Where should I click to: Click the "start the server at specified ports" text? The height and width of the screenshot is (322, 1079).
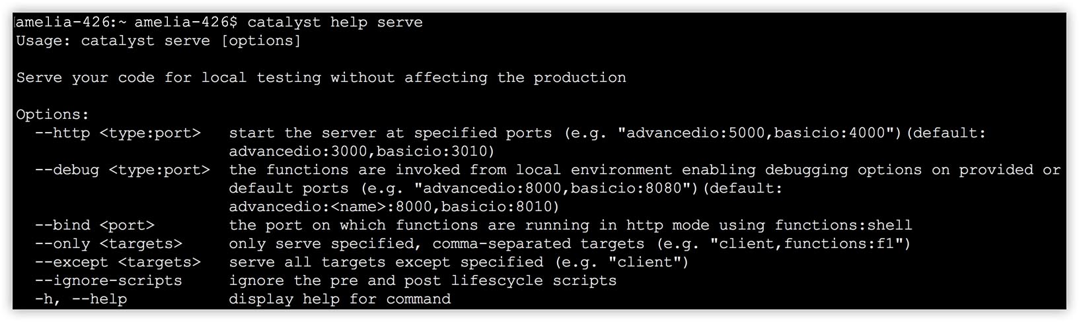tap(390, 133)
